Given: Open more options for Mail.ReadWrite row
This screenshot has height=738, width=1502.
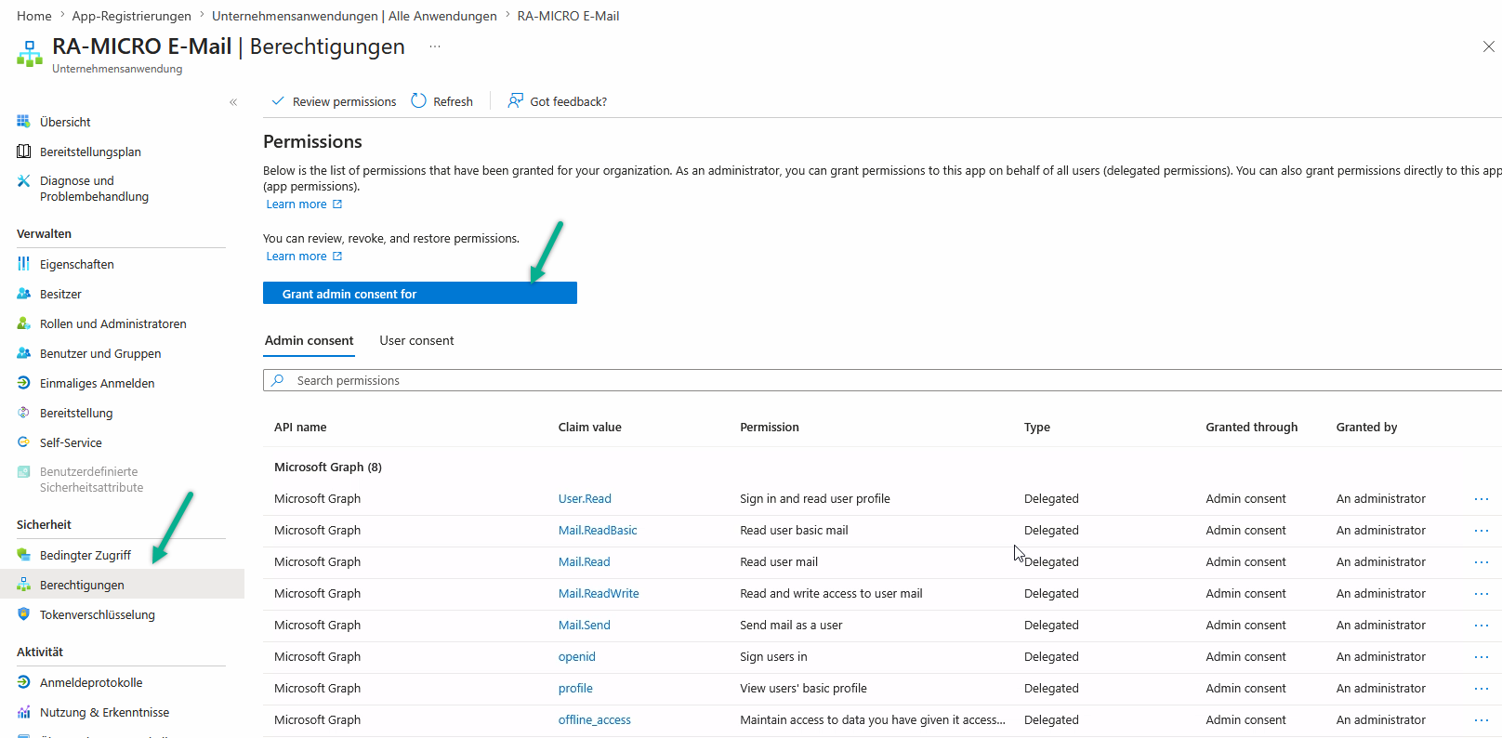Looking at the screenshot, I should tap(1482, 594).
